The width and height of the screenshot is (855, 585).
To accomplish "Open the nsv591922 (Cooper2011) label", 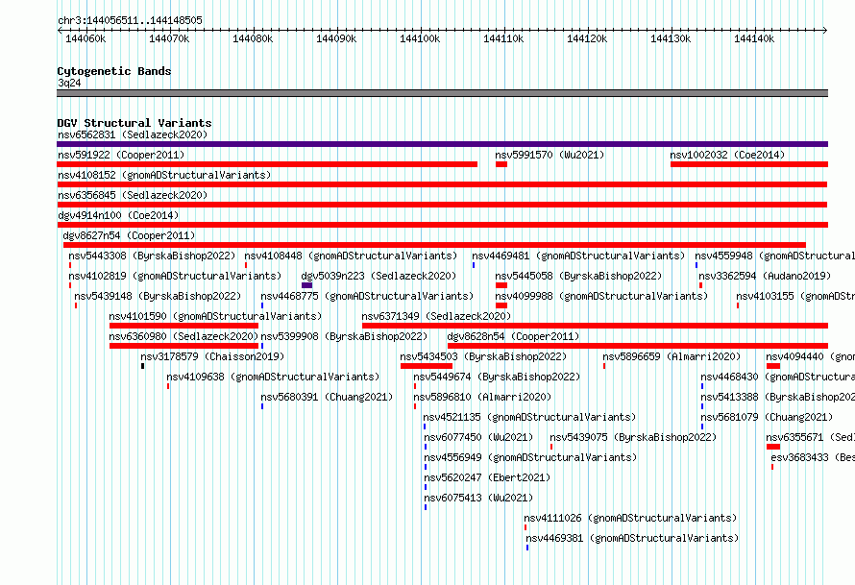I will point(121,155).
